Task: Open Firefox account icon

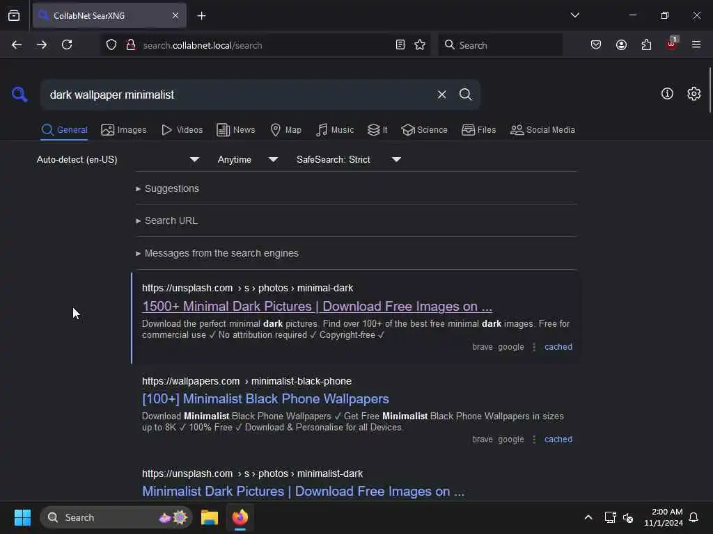Action: pos(621,44)
